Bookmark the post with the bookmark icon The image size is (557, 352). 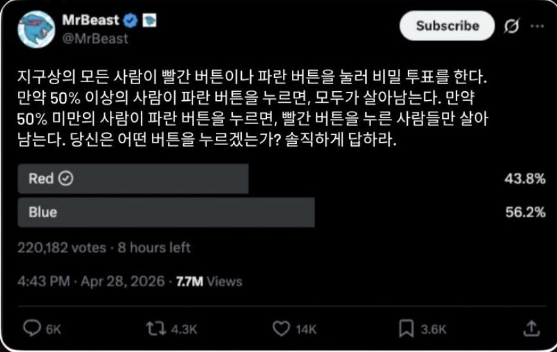click(406, 329)
